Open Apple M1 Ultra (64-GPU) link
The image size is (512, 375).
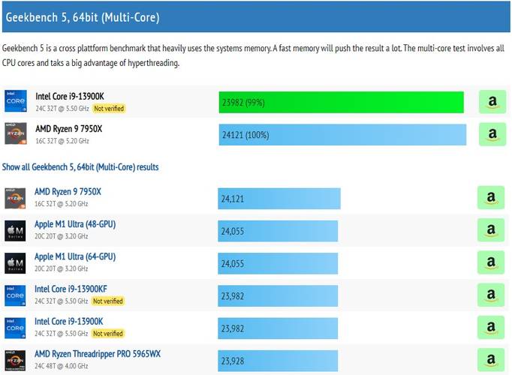point(75,256)
